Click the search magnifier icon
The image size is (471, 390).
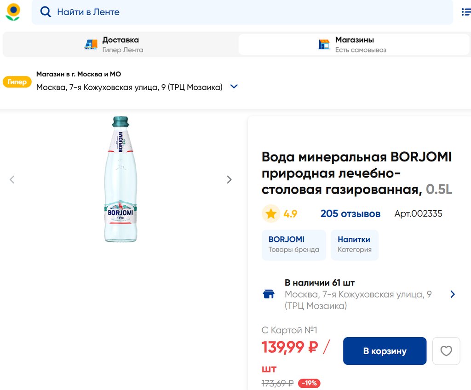(46, 12)
